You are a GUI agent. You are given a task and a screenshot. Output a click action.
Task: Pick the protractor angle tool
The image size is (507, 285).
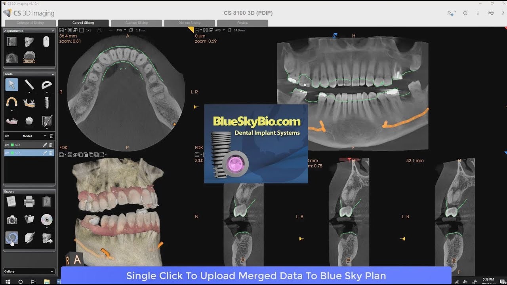pos(47,84)
